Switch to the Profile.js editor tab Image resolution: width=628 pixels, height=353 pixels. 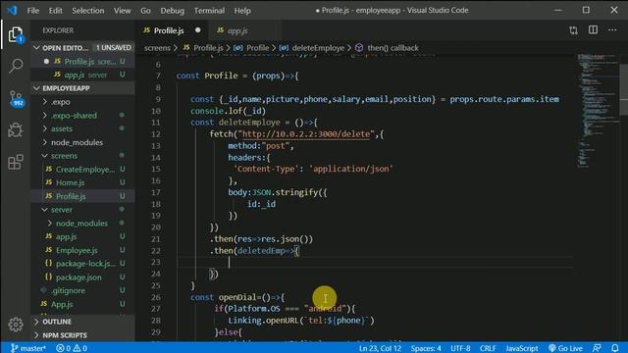pos(173,30)
